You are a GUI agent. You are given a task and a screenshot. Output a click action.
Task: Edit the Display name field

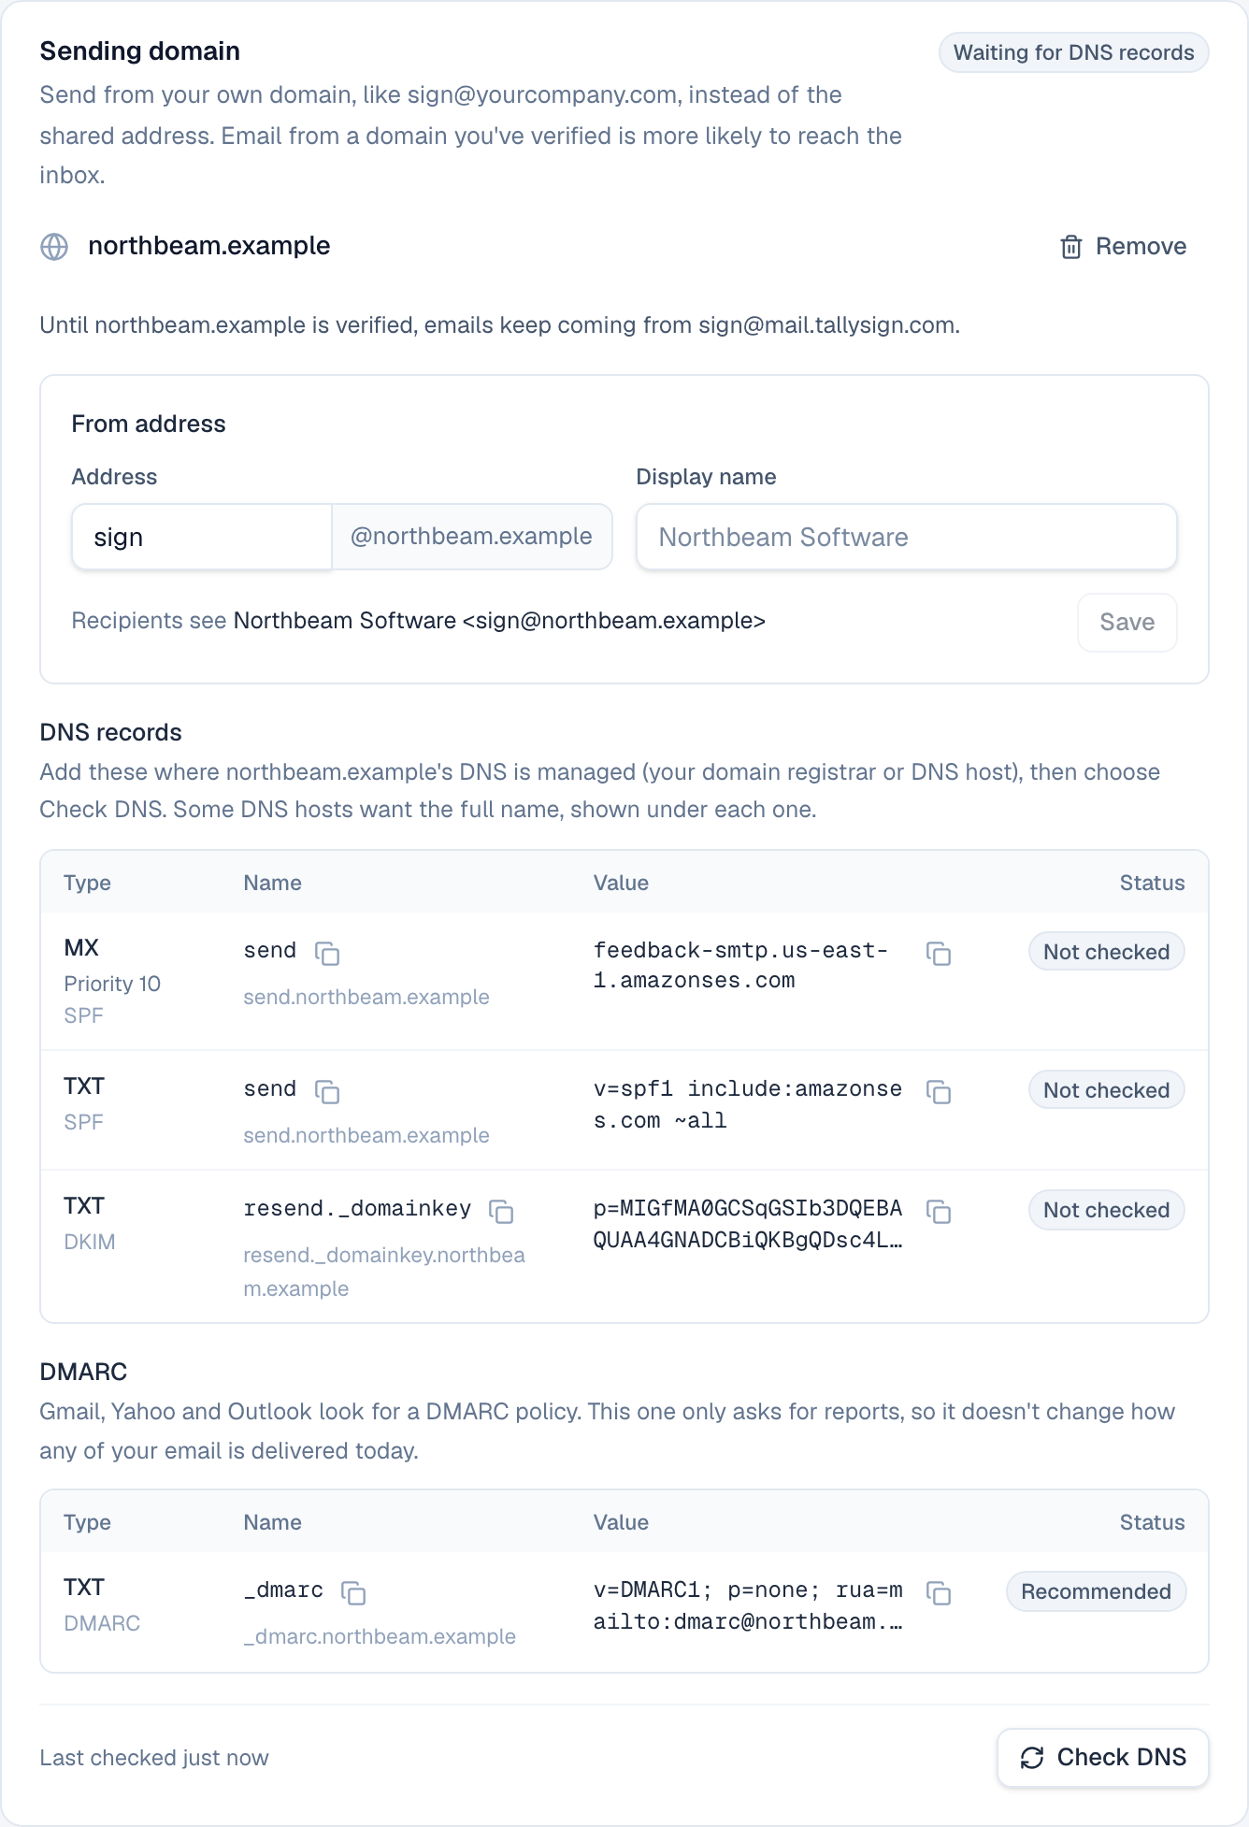pos(907,537)
